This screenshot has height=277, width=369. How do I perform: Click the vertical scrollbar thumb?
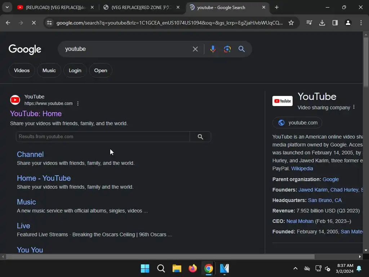point(366,62)
